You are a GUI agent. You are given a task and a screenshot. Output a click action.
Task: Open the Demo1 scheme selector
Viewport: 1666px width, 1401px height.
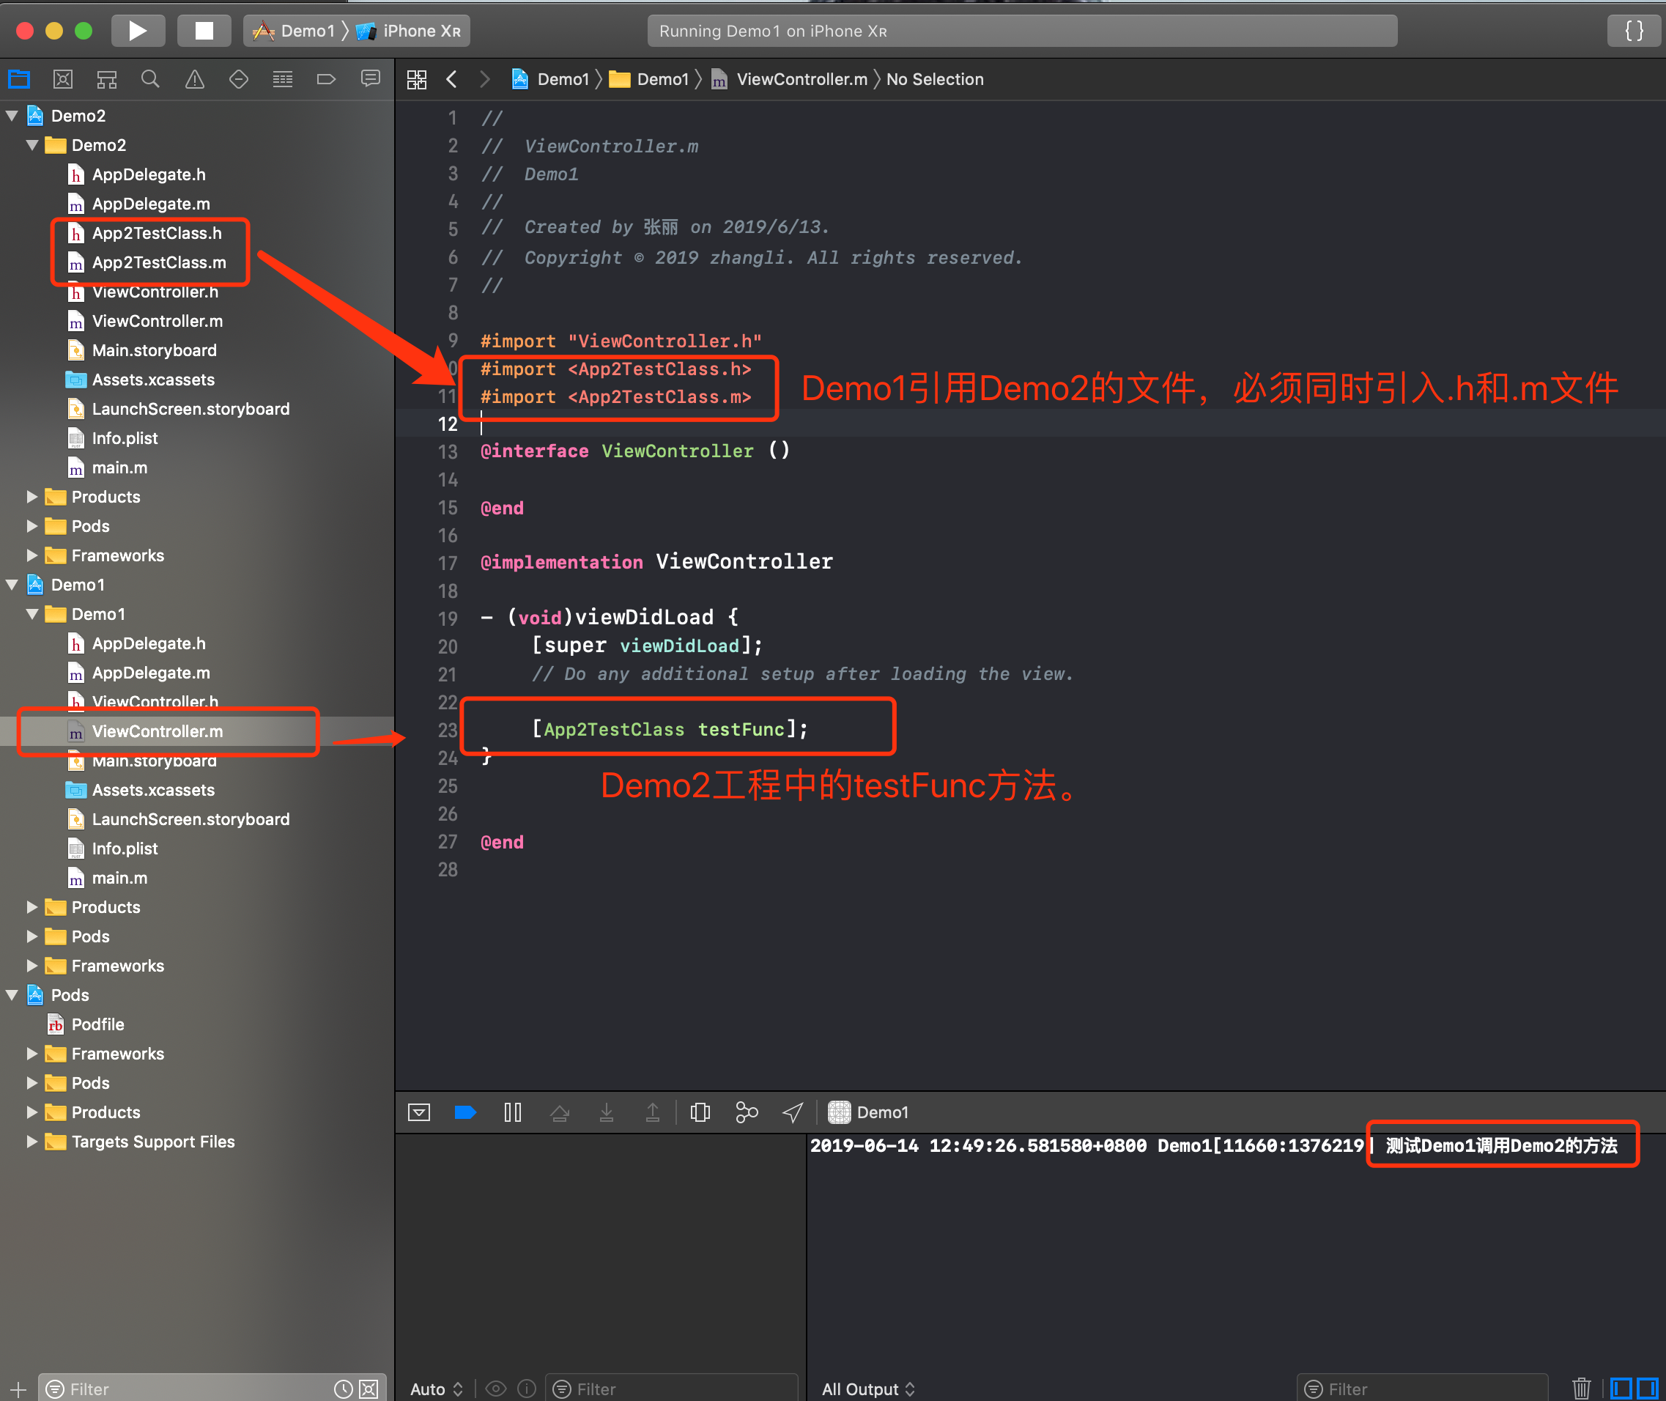[296, 31]
